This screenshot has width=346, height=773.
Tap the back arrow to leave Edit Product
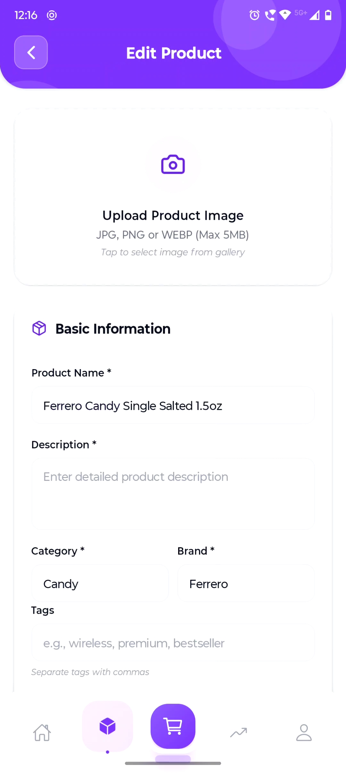[31, 53]
